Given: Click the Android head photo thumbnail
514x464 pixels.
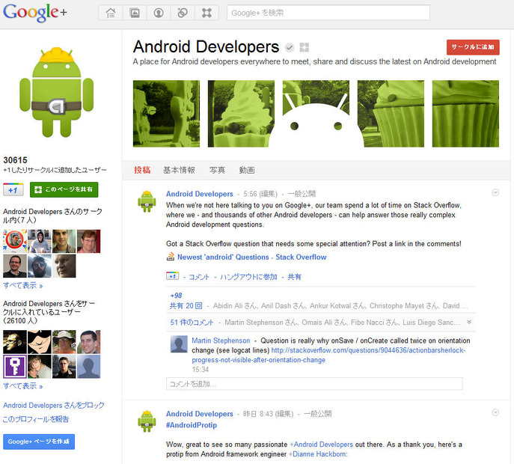Looking at the screenshot, I should tap(316, 114).
